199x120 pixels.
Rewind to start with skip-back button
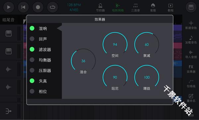click(x=23, y=7)
